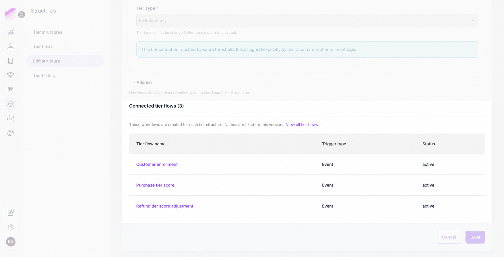Open Tier flows menu item
This screenshot has height=257, width=504.
(x=43, y=46)
